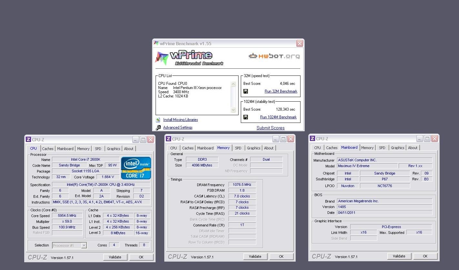This screenshot has width=459, height=270.
Task: Click the processor Name field Intel Core i7 2600K
Action: coord(86,159)
